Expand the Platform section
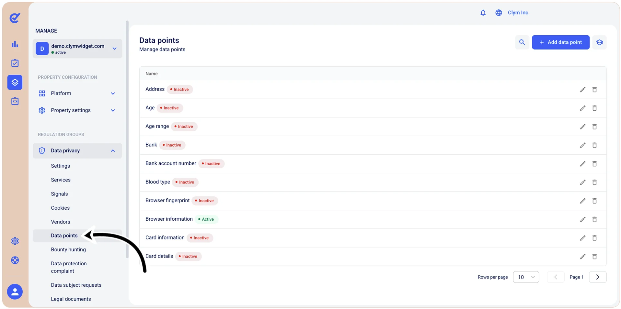621x309 pixels. [77, 93]
